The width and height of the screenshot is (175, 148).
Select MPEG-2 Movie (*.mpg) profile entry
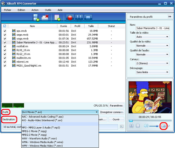click(60, 135)
